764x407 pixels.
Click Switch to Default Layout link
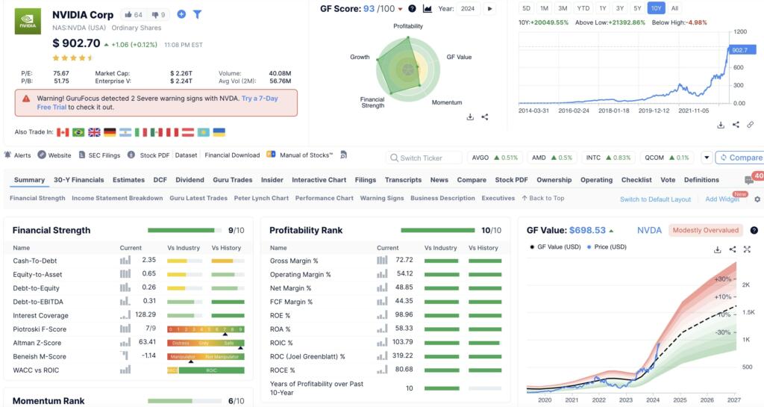point(655,199)
